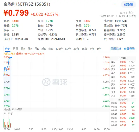Select the 分时 chart tab
139x132 pixels.
coord(8,49)
